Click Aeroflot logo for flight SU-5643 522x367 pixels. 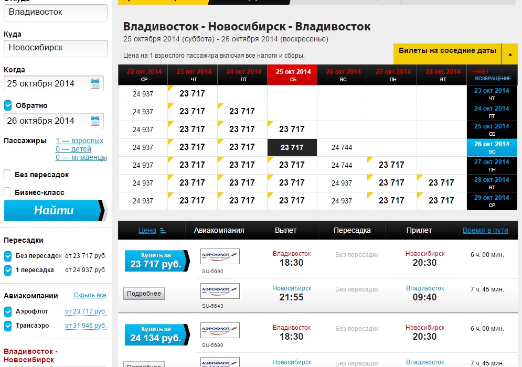click(x=220, y=291)
